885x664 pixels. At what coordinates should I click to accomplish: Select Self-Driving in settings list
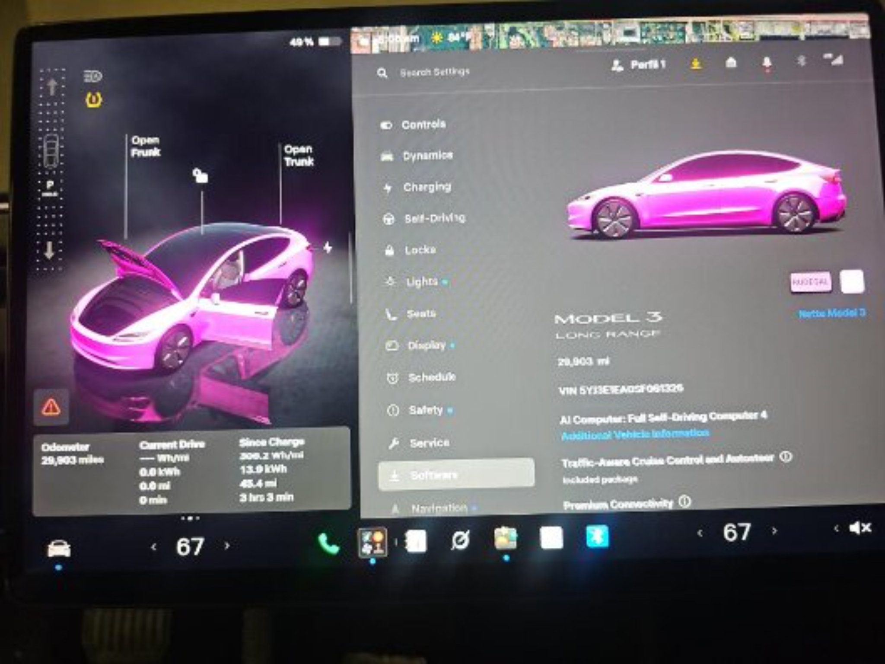424,218
